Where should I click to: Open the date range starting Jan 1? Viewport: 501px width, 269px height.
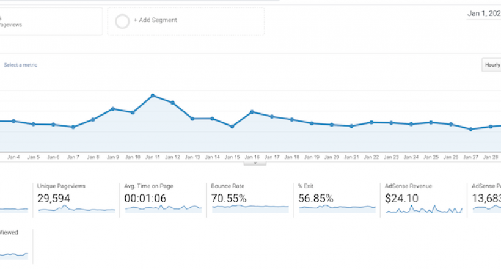(484, 13)
